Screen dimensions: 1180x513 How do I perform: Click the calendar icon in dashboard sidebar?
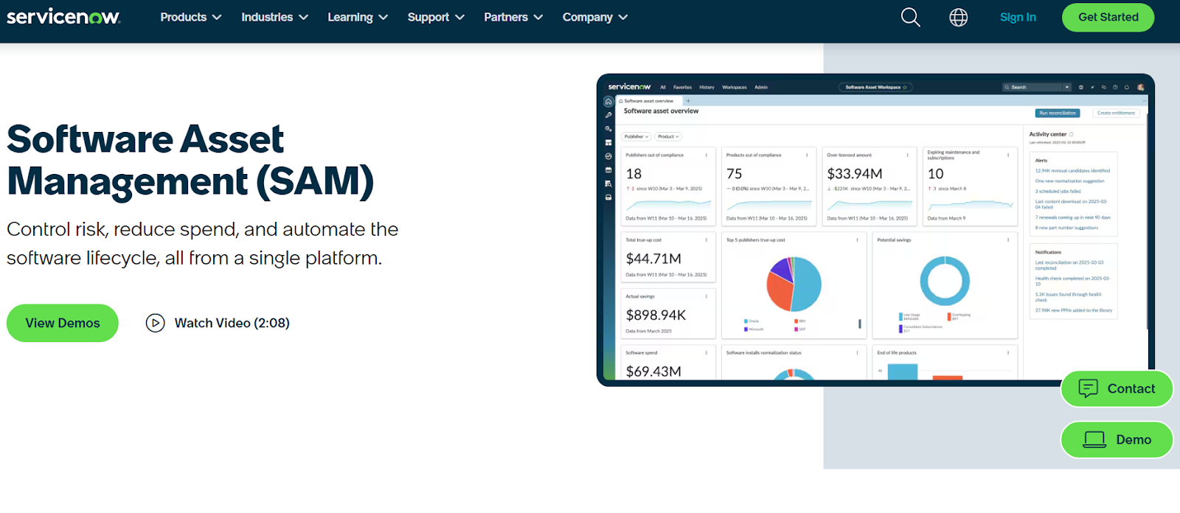[608, 170]
